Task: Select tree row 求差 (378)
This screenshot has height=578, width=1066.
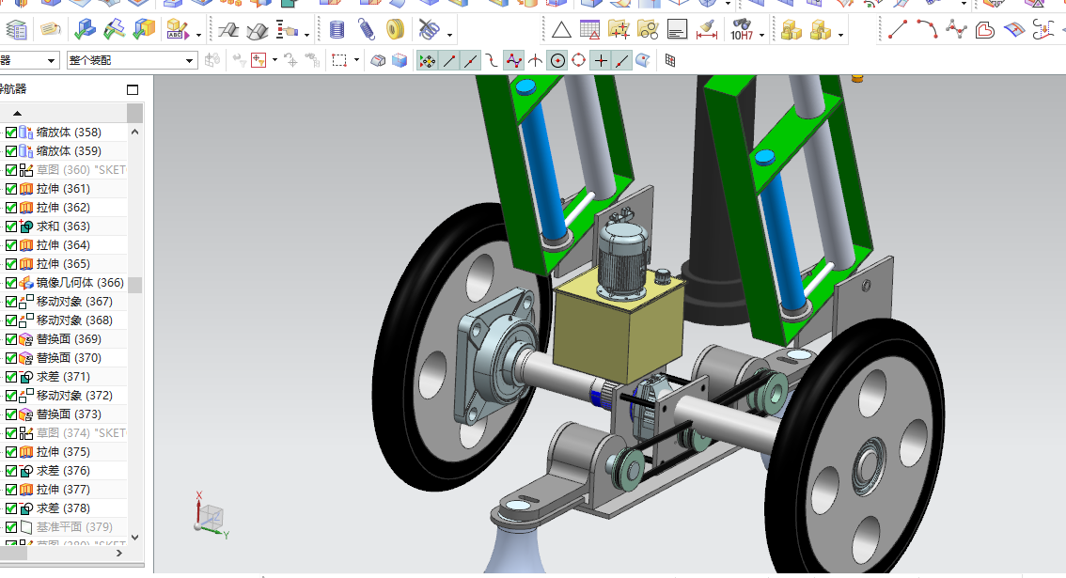Action: [x=63, y=508]
